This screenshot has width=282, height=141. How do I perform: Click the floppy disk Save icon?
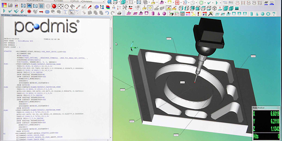(x=10, y=5)
